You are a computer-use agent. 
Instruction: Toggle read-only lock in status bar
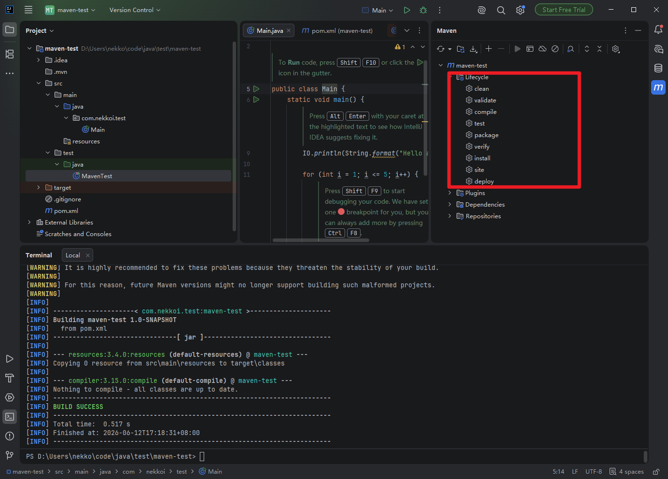click(656, 472)
